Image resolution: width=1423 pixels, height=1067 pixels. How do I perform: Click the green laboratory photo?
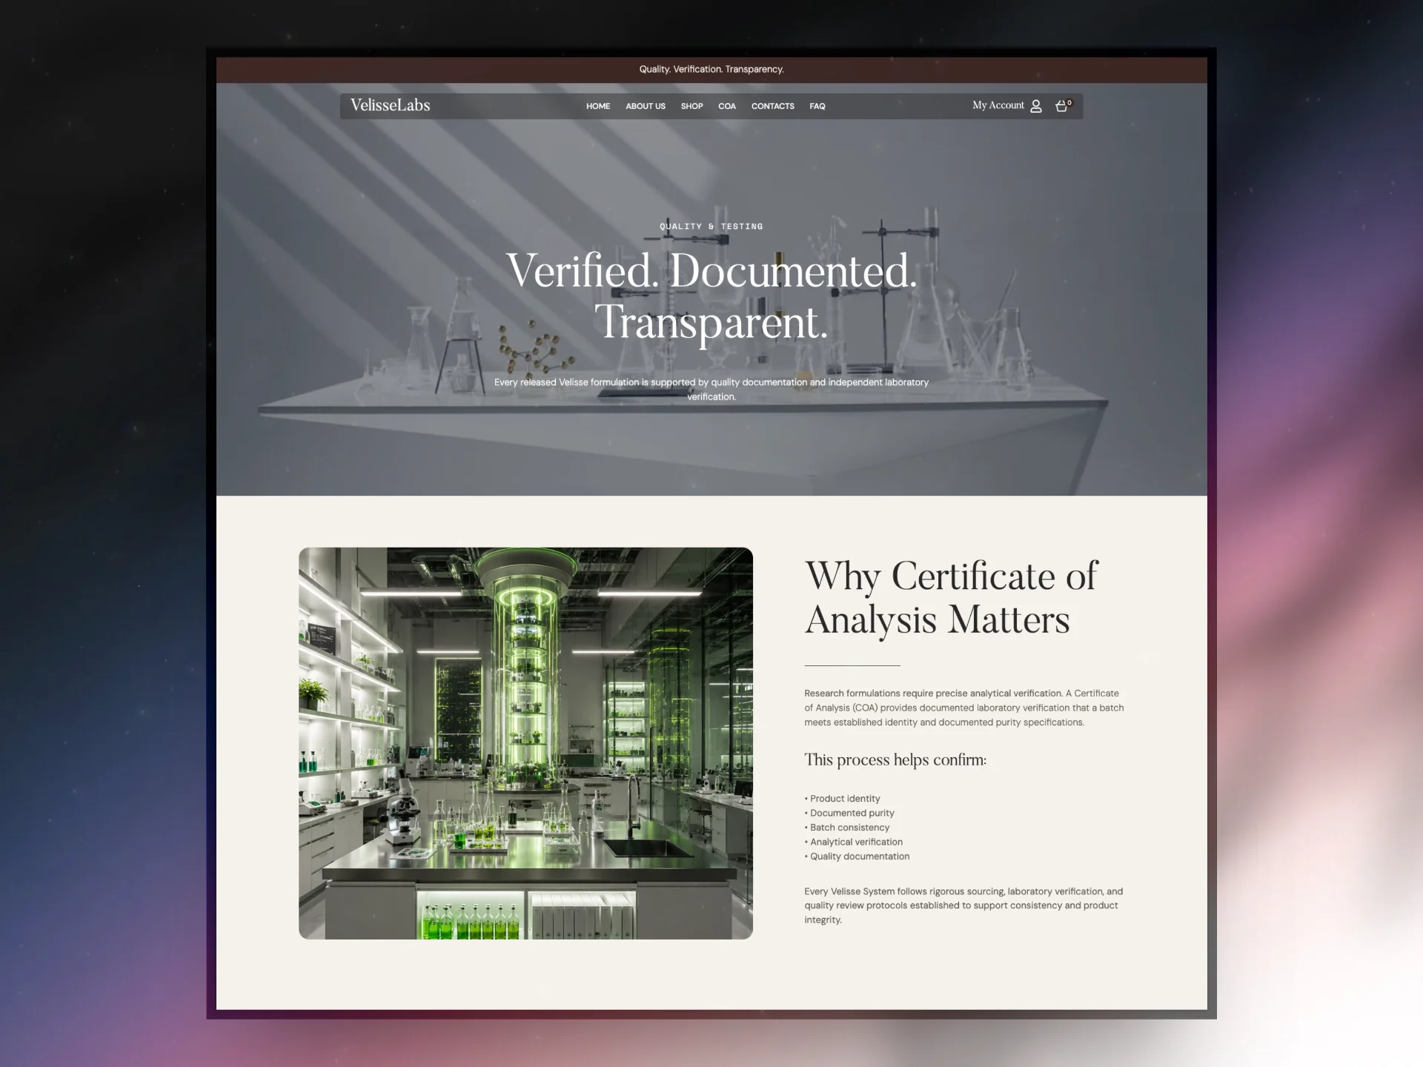pos(525,743)
